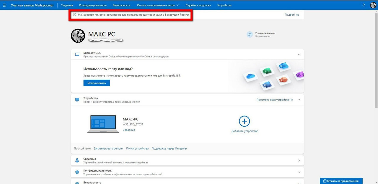378x184 pixels.
Task: Expand the Конфиденциальность section chevron
Action: point(299,172)
